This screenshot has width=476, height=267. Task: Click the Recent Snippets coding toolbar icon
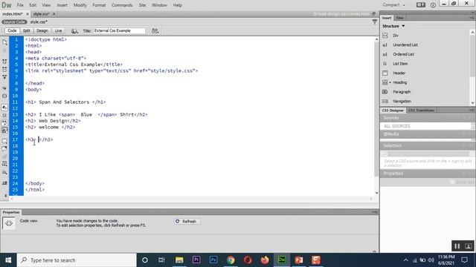tap(4, 164)
